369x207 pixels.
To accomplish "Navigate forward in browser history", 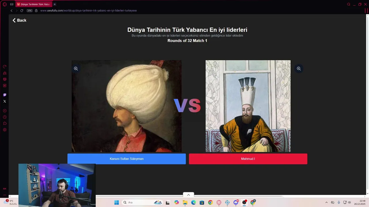I will [x=16, y=11].
